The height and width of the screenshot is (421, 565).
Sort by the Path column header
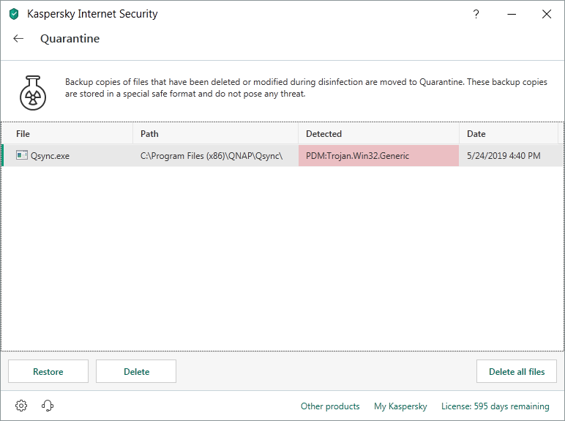pos(215,134)
